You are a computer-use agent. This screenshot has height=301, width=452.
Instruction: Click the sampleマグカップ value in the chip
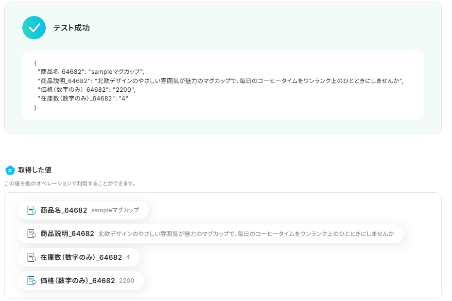click(x=115, y=210)
